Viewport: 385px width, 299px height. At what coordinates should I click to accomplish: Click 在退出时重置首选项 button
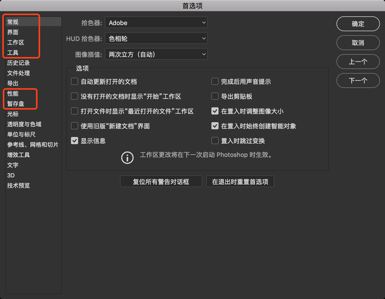pos(240,181)
